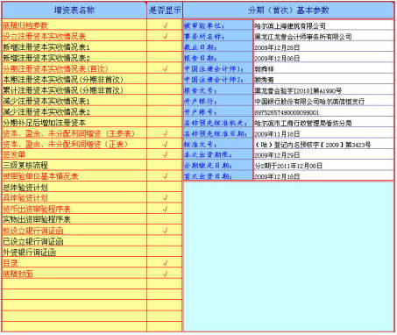The image size is (397, 335).
Task: Toggle check mark for 资本、盈余、未分配利润增资(正表)
Action: 165,144
